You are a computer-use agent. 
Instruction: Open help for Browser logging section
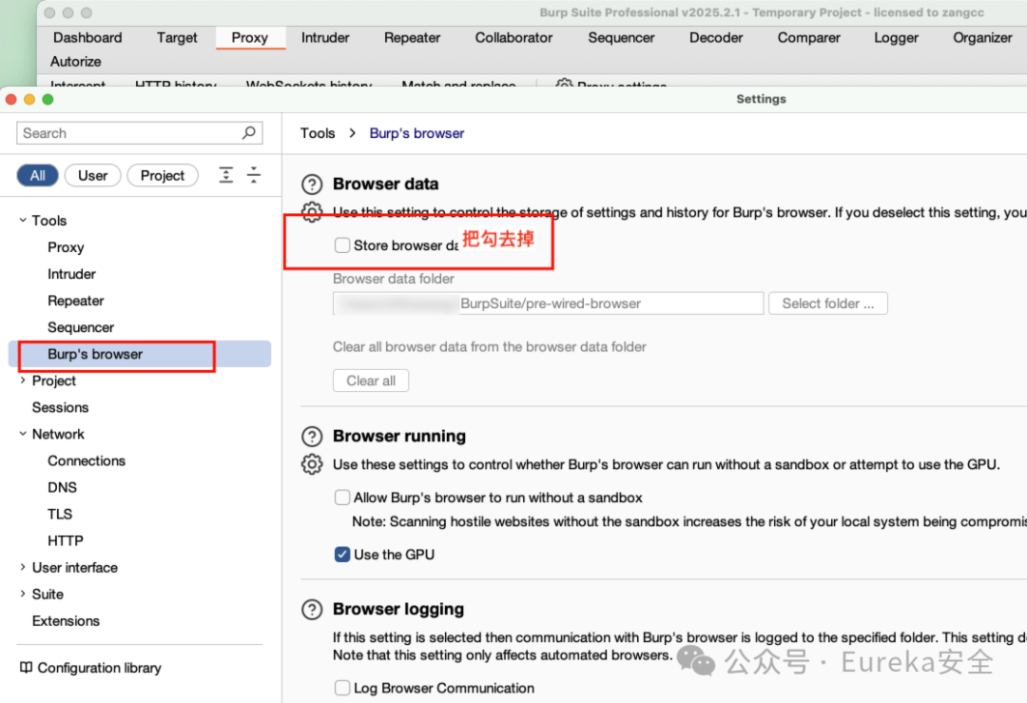pos(312,610)
